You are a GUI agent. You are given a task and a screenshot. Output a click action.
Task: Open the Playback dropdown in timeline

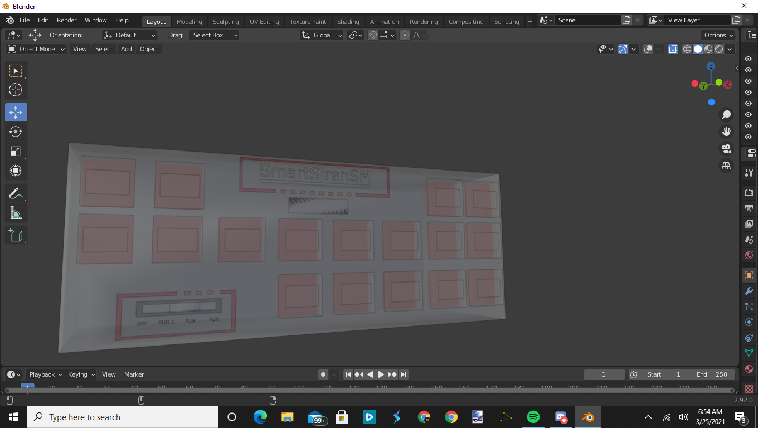tap(46, 374)
